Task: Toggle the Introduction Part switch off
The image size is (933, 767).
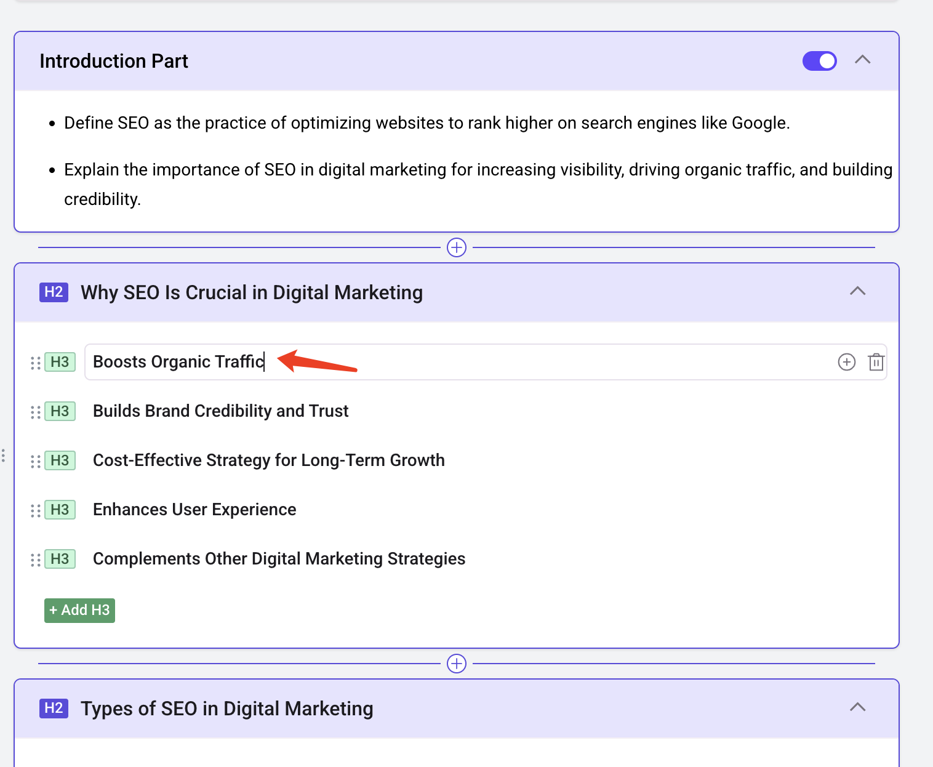Action: [819, 61]
